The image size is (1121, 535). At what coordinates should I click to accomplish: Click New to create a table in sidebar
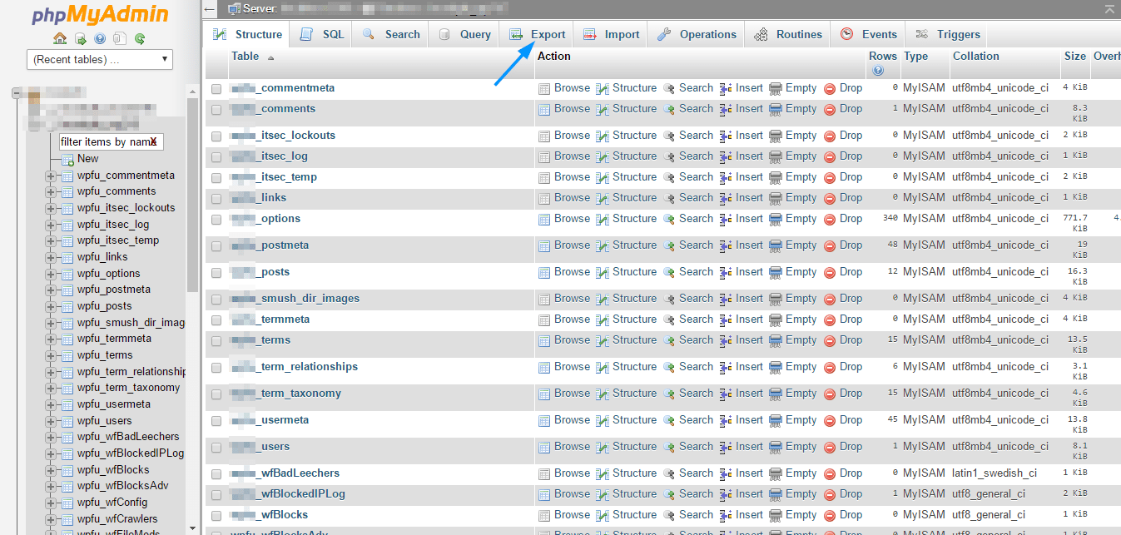coord(87,159)
